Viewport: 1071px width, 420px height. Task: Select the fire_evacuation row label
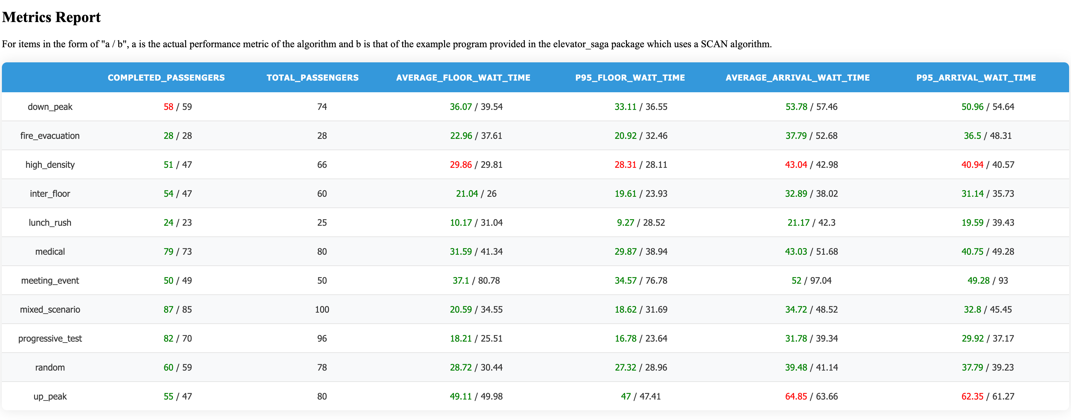click(x=50, y=136)
